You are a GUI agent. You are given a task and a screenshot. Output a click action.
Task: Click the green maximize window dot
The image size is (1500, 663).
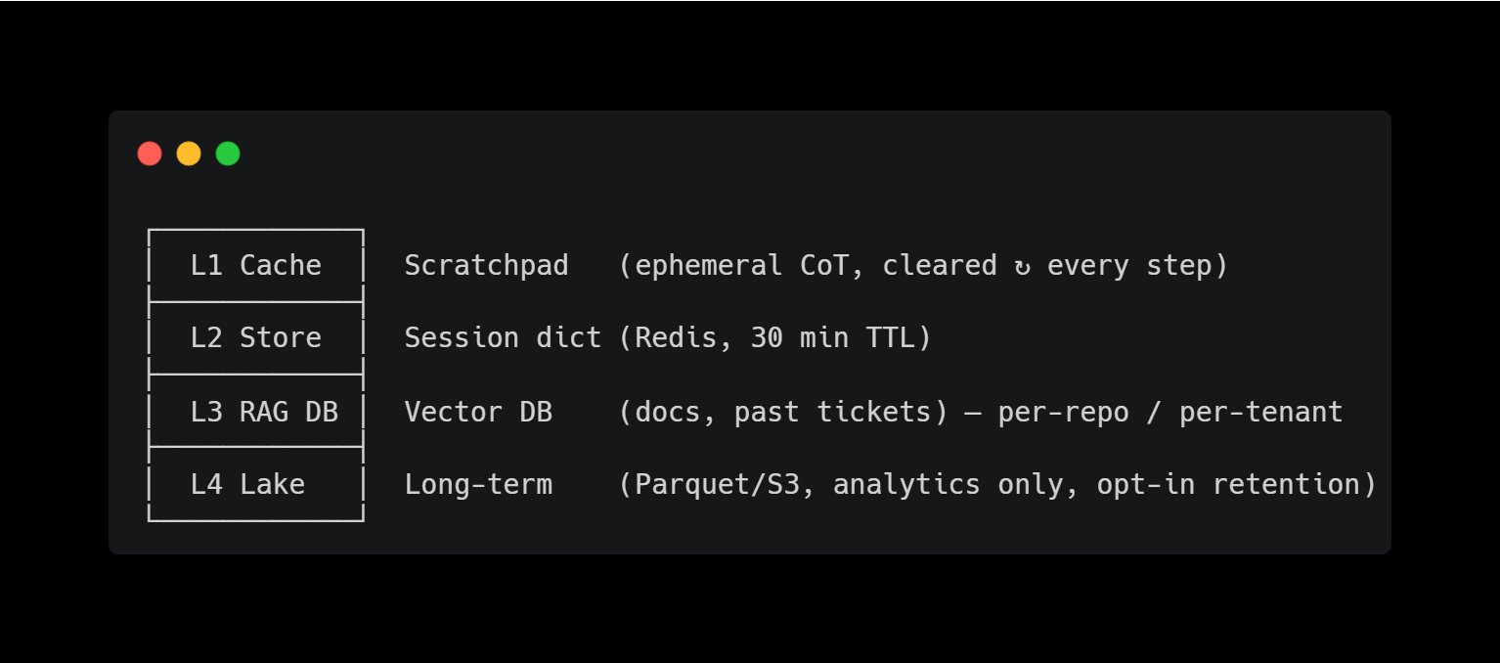pos(228,154)
